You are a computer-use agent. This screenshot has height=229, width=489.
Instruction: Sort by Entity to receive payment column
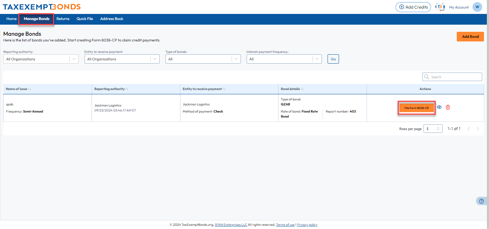[x=224, y=89]
